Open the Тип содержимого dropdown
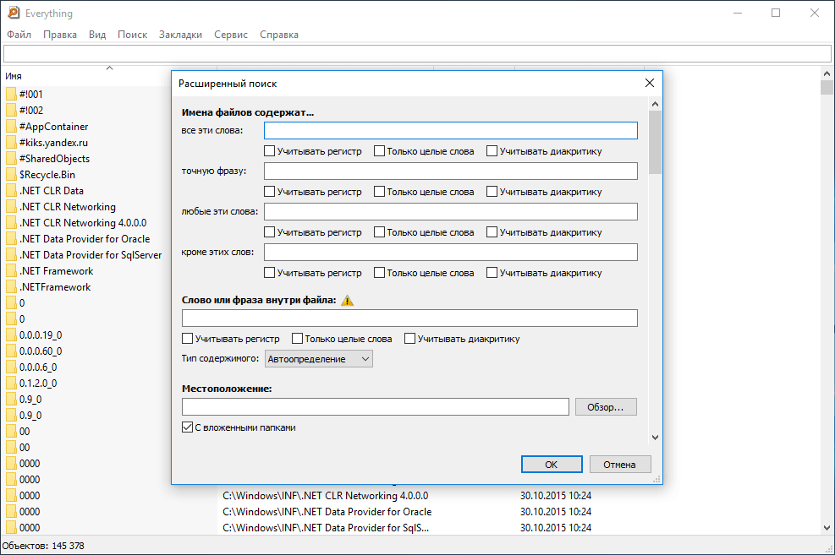This screenshot has width=835, height=555. [x=318, y=359]
